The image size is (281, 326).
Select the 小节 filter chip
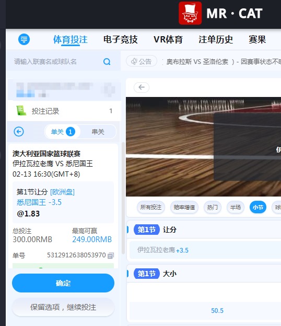(258, 207)
